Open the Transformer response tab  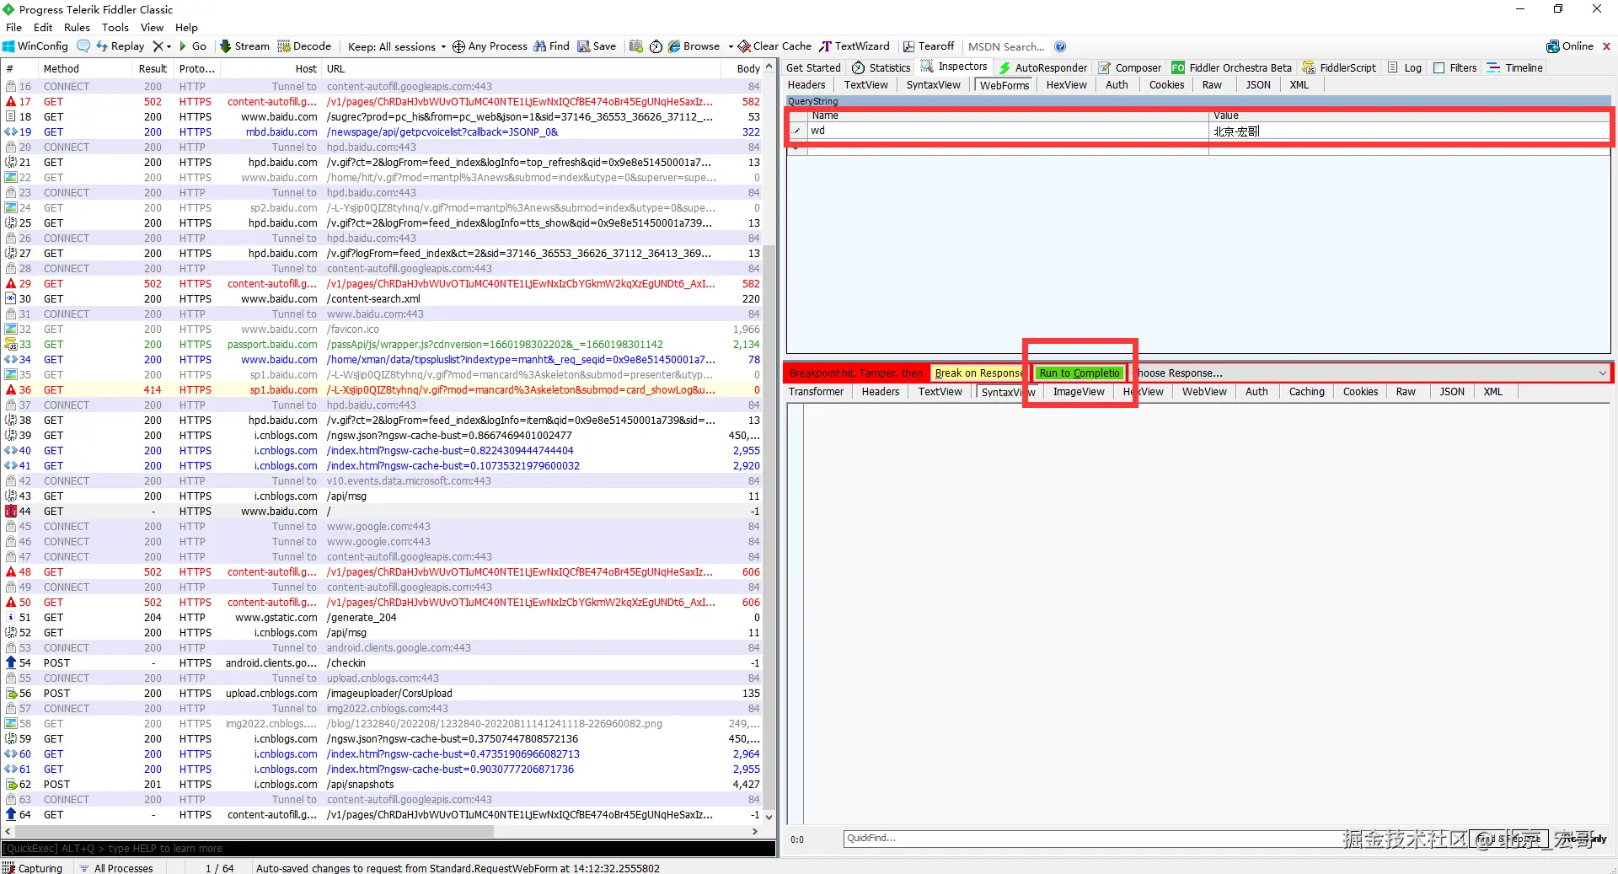[816, 392]
